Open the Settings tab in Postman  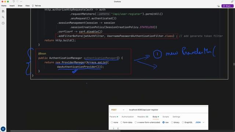[176, 117]
